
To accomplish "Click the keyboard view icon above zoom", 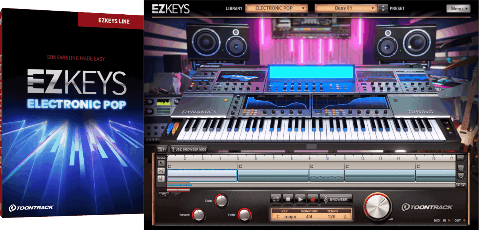I will 461,158.
